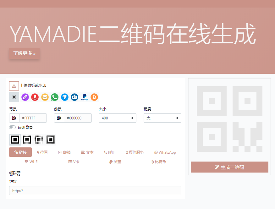Select the orange Bitcoin logo icon
Screen dimensions: 275x209
[94, 97]
